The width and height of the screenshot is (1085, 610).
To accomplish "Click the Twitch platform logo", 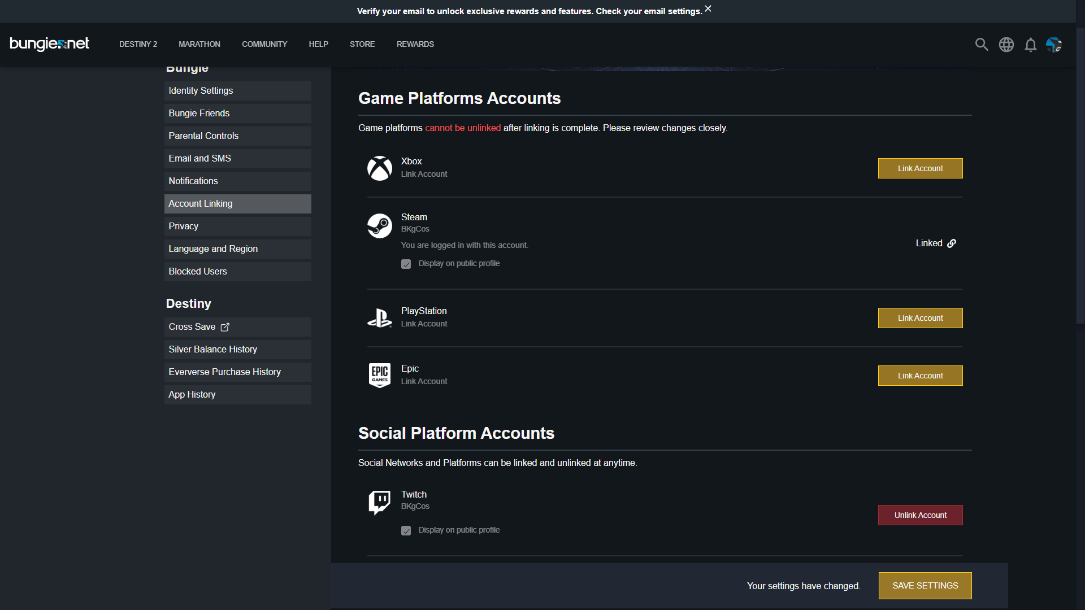I will point(380,502).
